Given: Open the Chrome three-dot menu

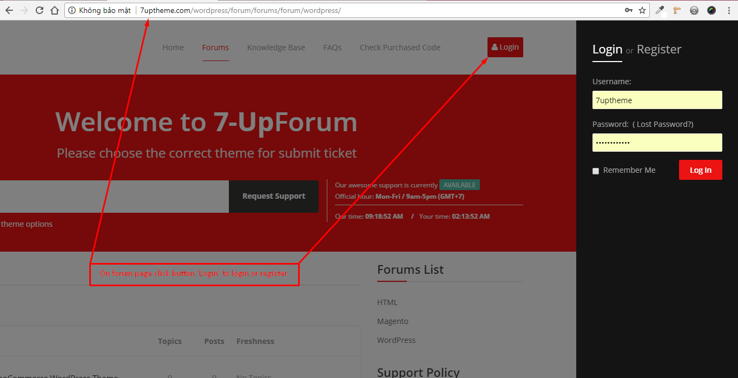Looking at the screenshot, I should 729,10.
